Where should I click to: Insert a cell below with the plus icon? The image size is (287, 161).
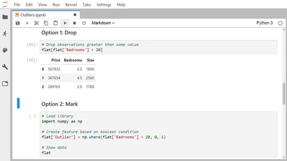pos(27,23)
